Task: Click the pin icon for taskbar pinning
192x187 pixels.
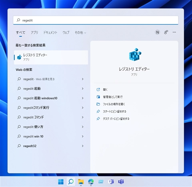Action: [98, 119]
